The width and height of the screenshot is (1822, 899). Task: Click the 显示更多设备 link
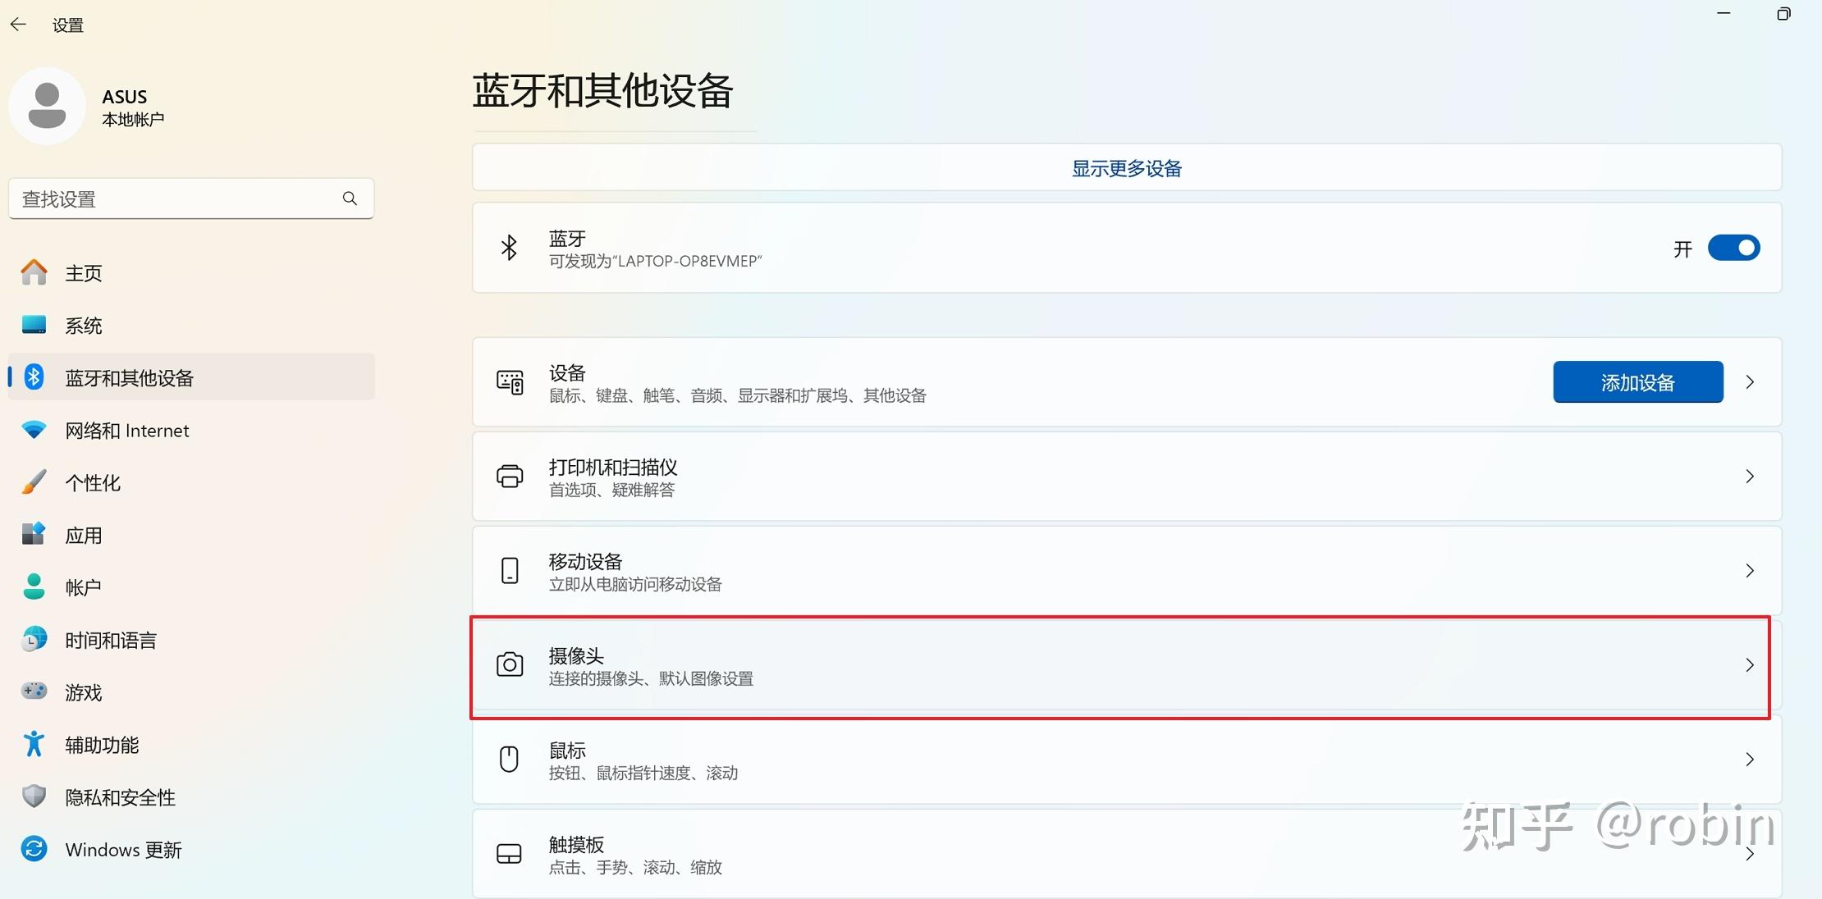click(1126, 168)
